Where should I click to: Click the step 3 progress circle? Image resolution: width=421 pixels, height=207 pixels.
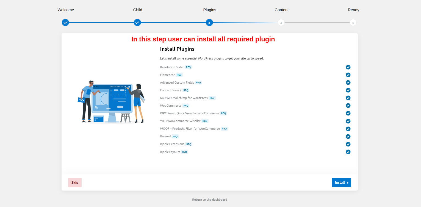point(209,22)
